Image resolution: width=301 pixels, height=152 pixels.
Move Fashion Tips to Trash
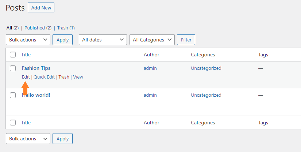point(64,77)
